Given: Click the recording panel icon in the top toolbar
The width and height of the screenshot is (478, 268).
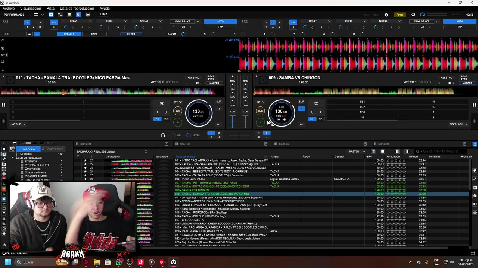Looking at the screenshot, I should click(88, 15).
